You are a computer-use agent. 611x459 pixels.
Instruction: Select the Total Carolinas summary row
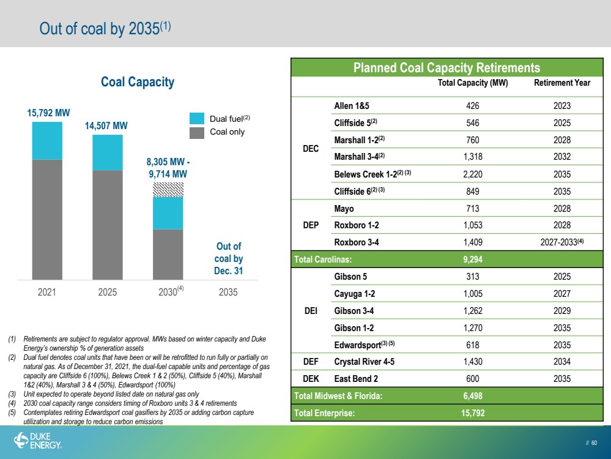(446, 259)
